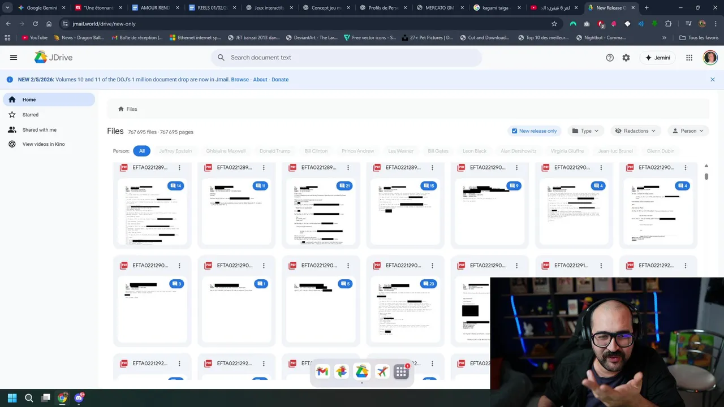The width and height of the screenshot is (724, 407).
Task: Filter by Leon Black chip
Action: click(475, 151)
